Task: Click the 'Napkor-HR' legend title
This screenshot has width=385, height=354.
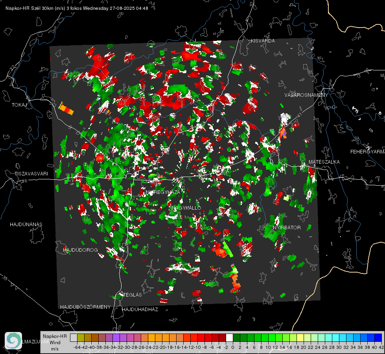Action: click(x=55, y=336)
